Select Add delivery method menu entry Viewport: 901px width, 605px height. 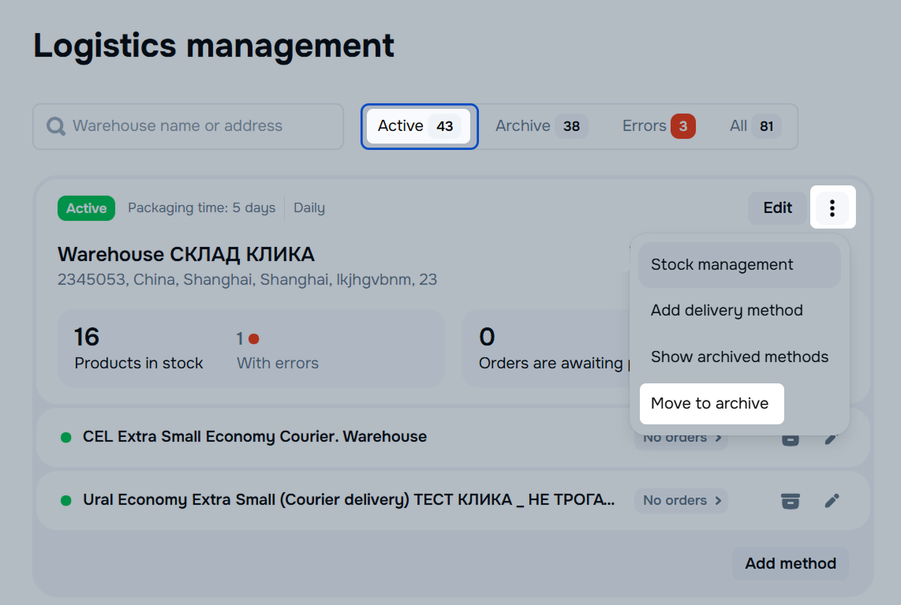727,311
